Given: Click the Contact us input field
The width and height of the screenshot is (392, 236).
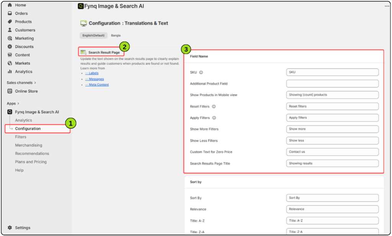Looking at the screenshot, I should (332, 152).
